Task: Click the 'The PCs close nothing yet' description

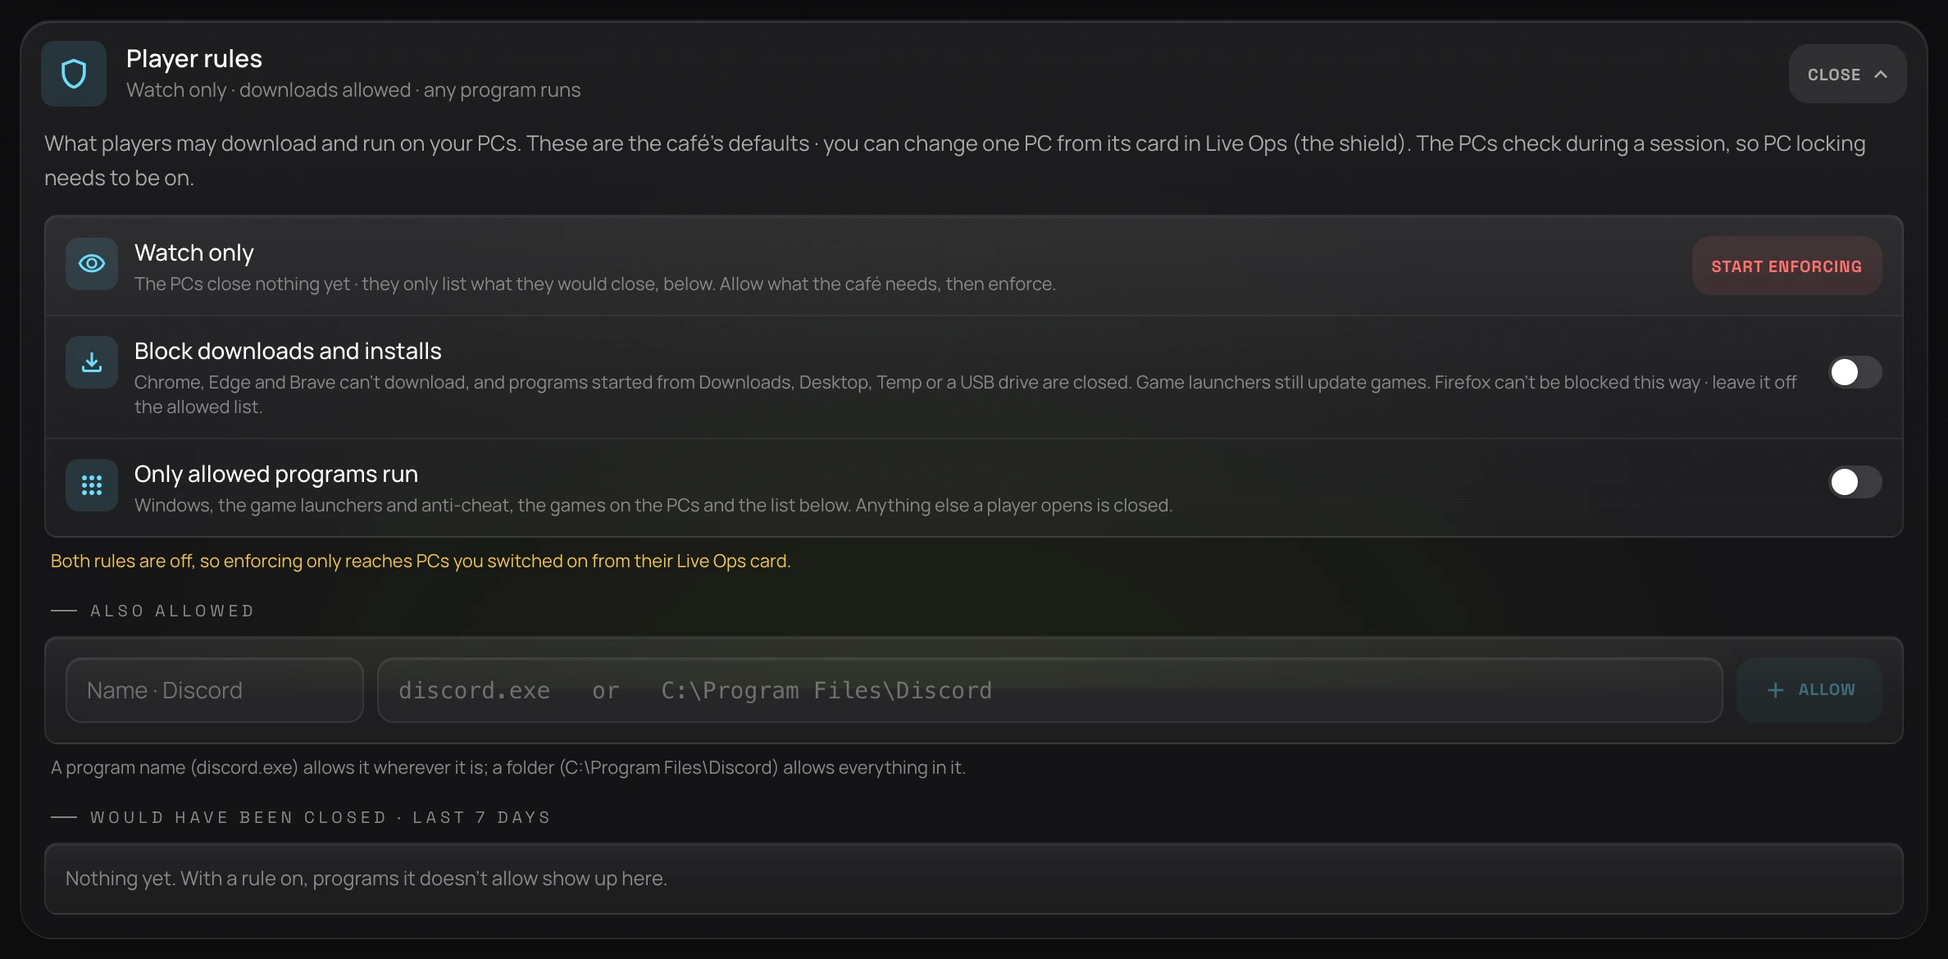Action: [x=595, y=284]
